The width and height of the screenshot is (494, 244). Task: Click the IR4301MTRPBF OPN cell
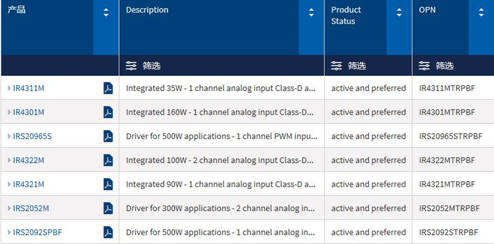pyautogui.click(x=447, y=112)
